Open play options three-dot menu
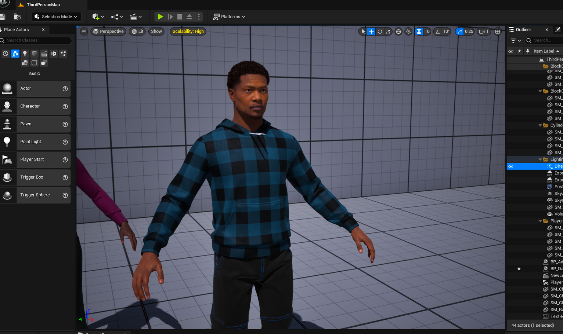The width and height of the screenshot is (563, 334). 199,17
